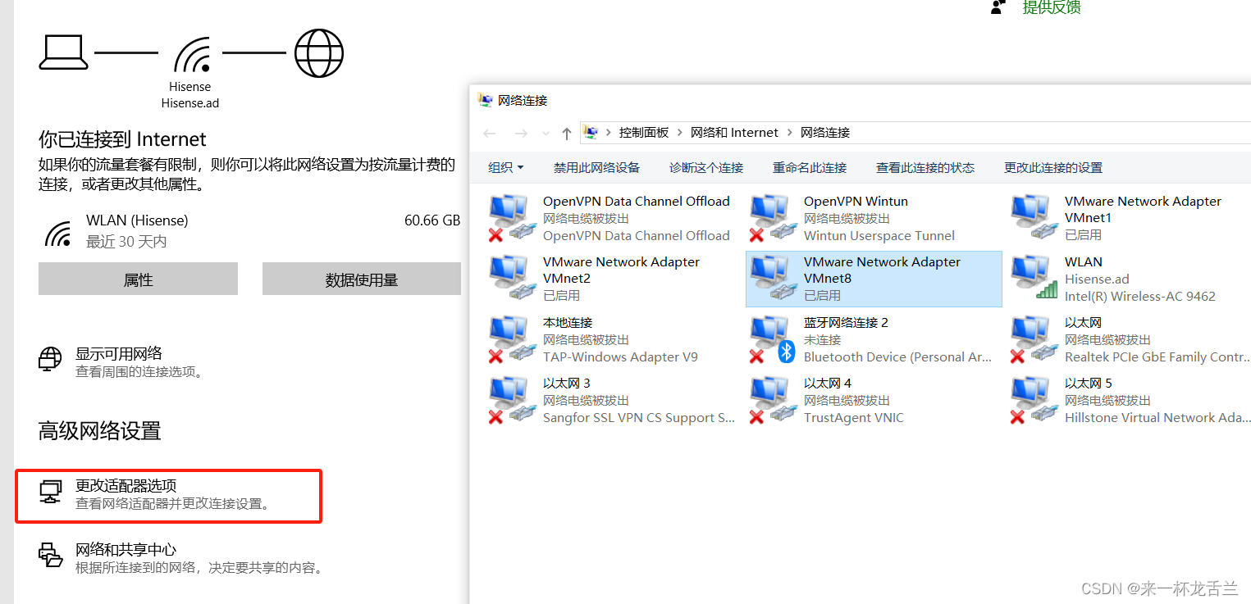1251x604 pixels.
Task: Click 网络连接 in the address bar
Action: [x=825, y=133]
